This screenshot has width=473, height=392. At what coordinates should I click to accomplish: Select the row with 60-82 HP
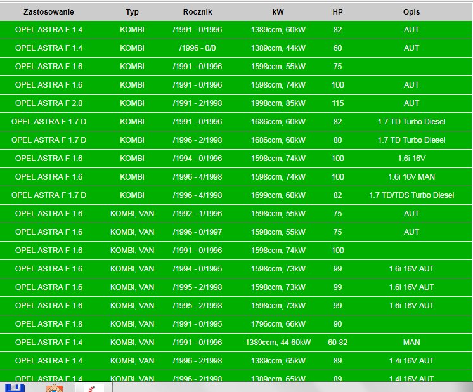pyautogui.click(x=337, y=343)
